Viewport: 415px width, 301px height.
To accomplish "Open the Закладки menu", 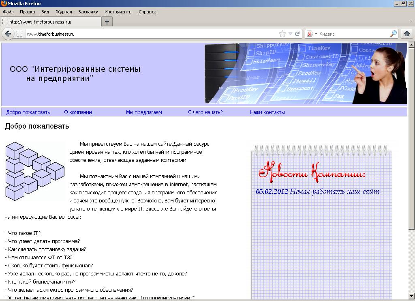I will [x=88, y=12].
